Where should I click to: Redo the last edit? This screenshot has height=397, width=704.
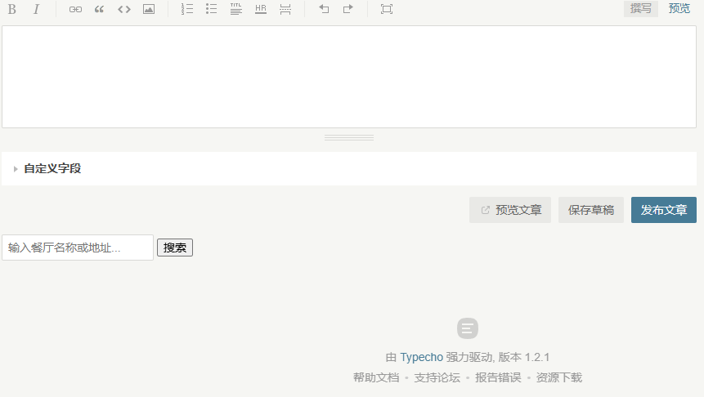(348, 9)
